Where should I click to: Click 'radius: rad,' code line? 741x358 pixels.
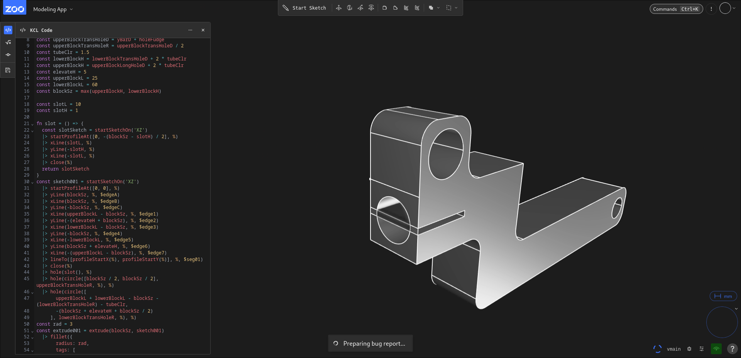pos(72,343)
